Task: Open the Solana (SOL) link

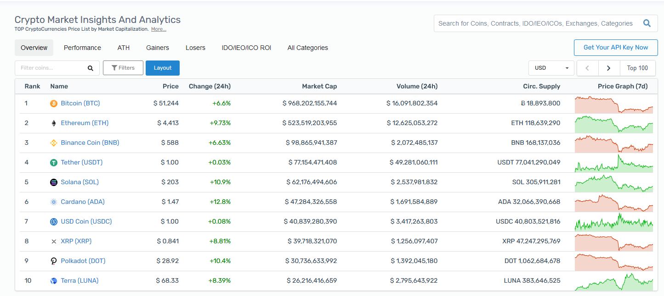Action: (80, 182)
